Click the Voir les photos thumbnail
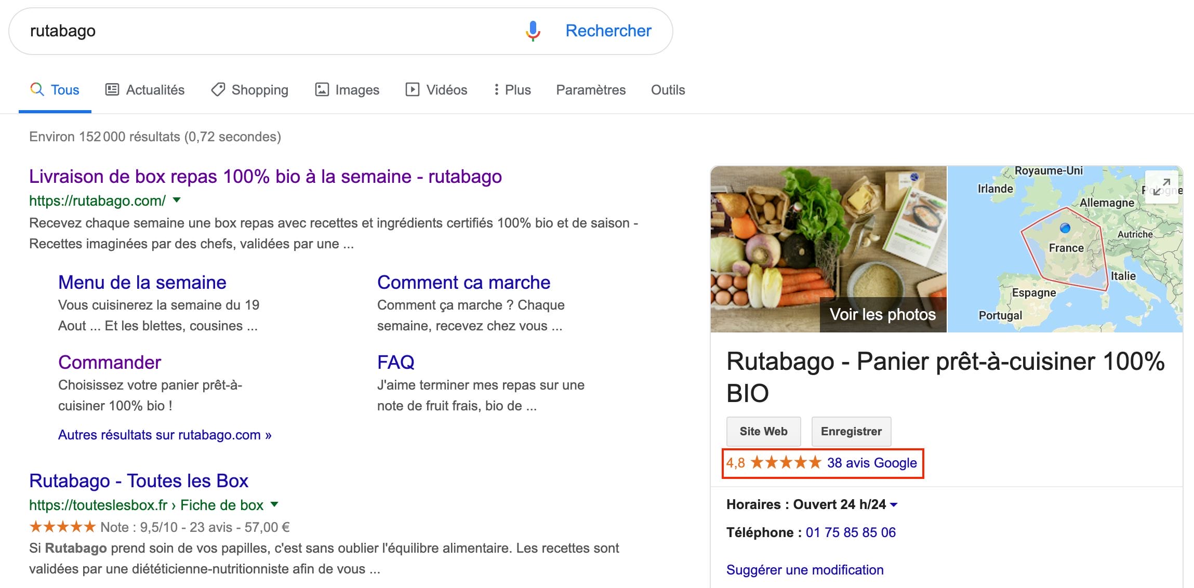The width and height of the screenshot is (1194, 588). pyautogui.click(x=882, y=314)
